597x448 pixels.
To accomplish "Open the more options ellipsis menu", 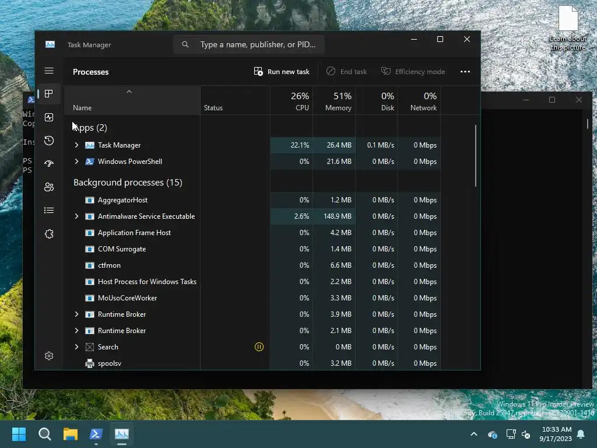I will click(x=465, y=72).
